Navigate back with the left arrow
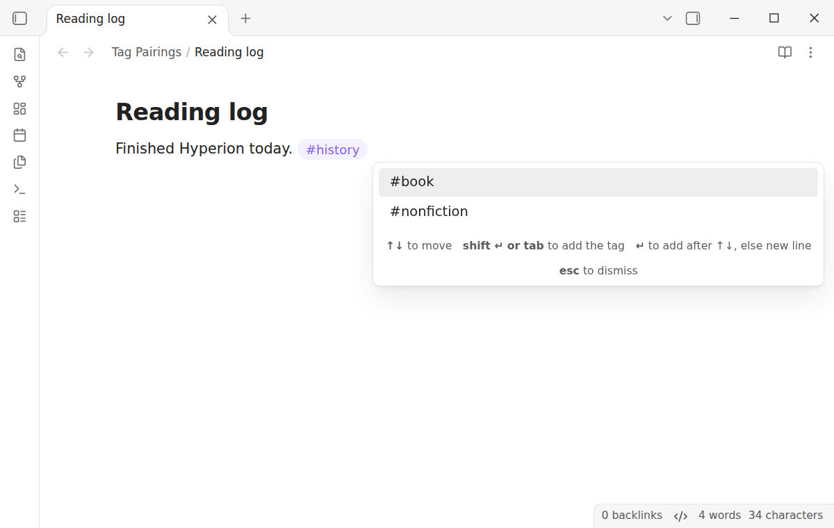Image resolution: width=834 pixels, height=528 pixels. [63, 52]
